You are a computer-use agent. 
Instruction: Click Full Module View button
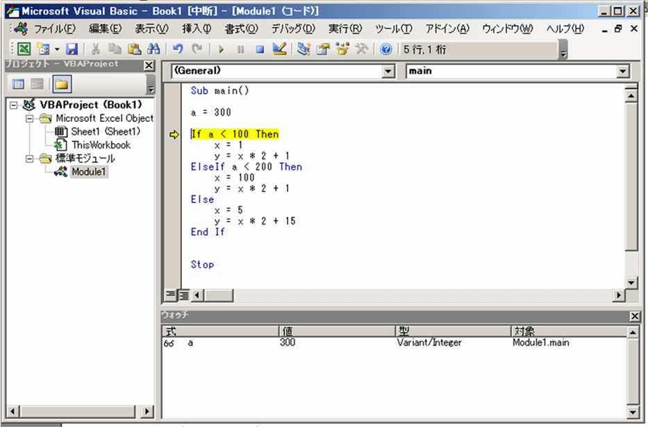coord(184,295)
